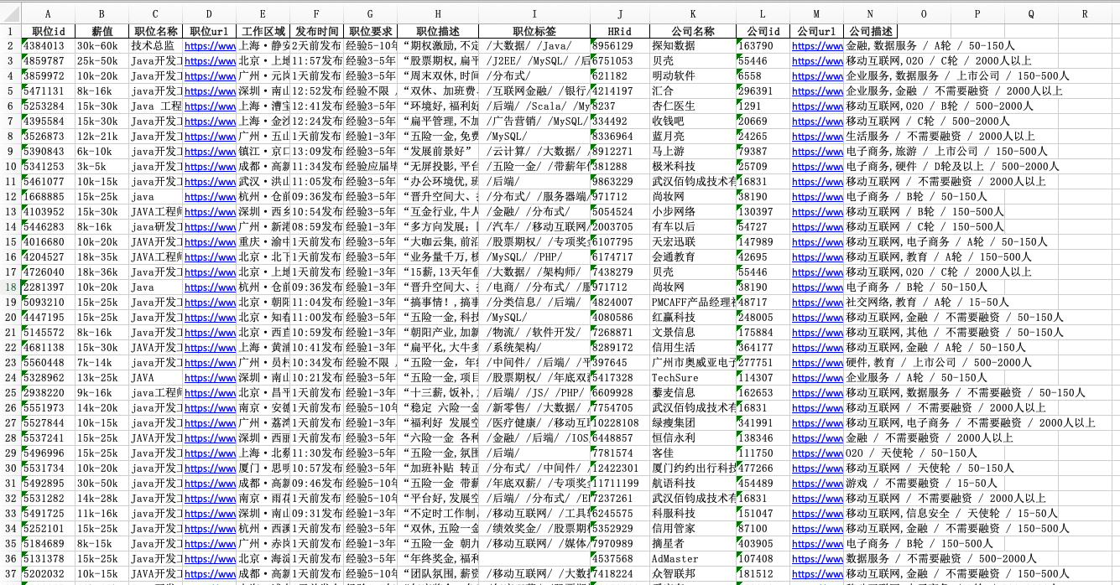
Task: Select company cell 极米科技
Action: [692, 167]
